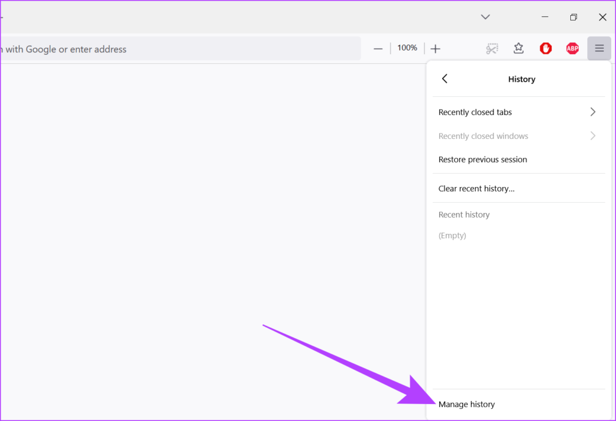Expand the Recently closed tabs submenu

(x=593, y=111)
